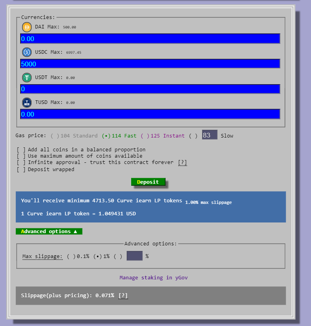
Task: Check Use maximum amount of coins available
Action: click(21, 156)
